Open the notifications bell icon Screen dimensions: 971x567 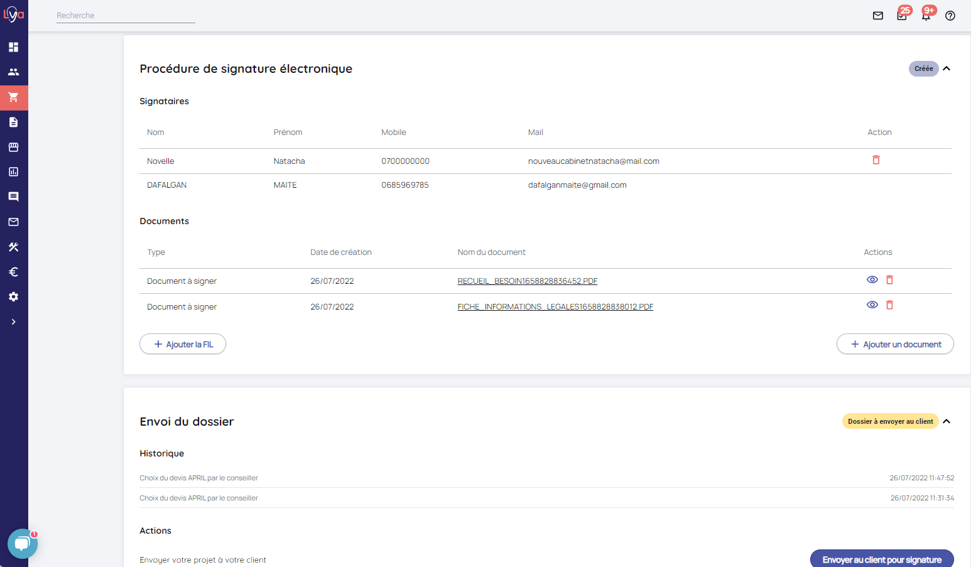[926, 16]
